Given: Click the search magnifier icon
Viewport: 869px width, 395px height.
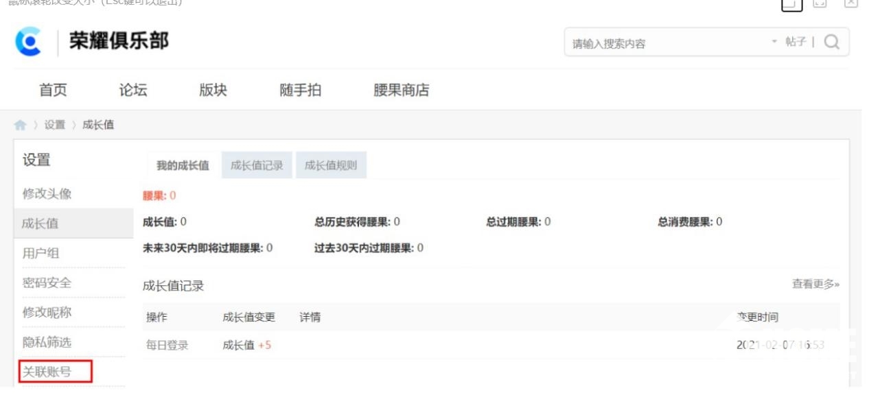Looking at the screenshot, I should tap(831, 43).
